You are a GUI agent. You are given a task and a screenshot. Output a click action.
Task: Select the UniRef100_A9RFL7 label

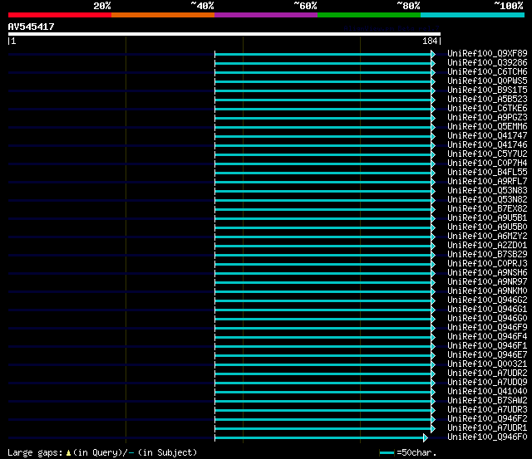pos(487,182)
